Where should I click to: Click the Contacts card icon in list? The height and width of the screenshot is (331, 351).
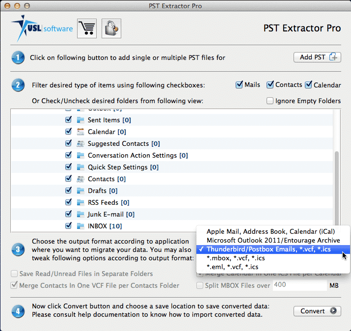tap(81, 179)
